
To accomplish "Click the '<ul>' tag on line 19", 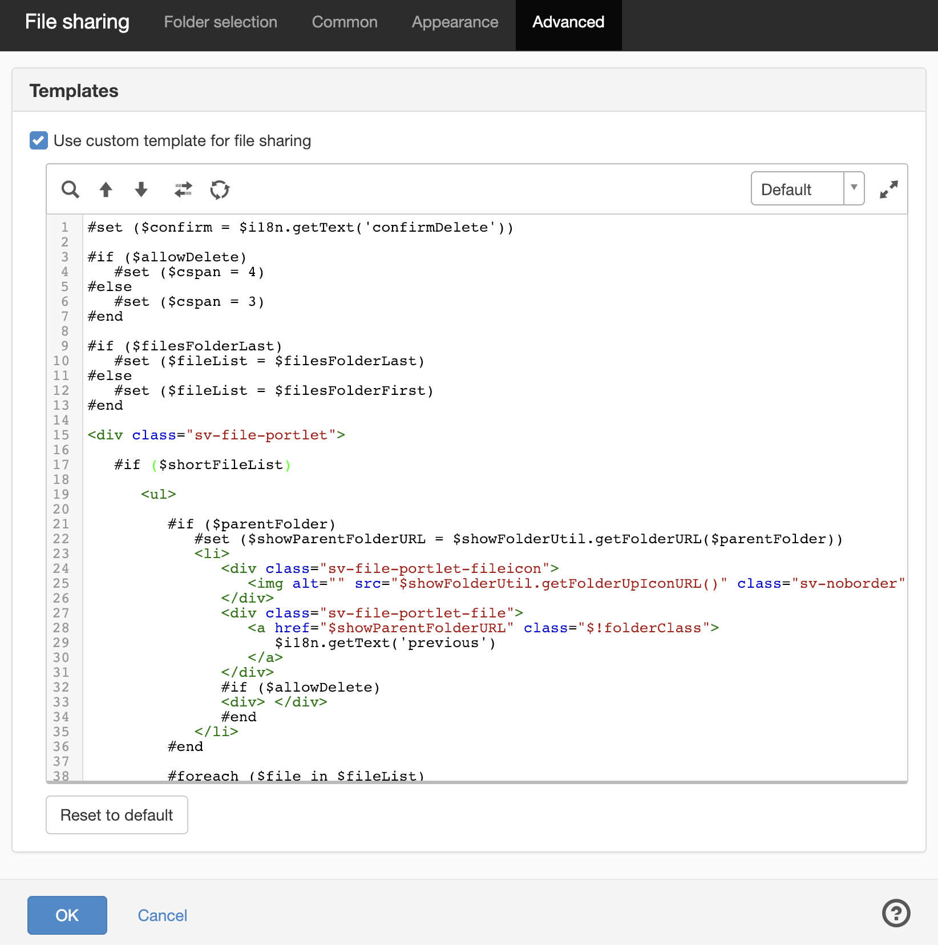I will [159, 494].
